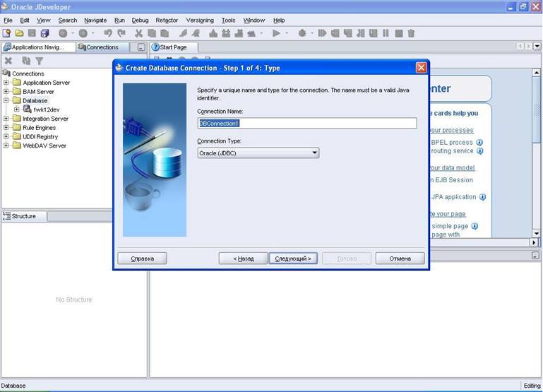Open the Versioning menu
Image resolution: width=543 pixels, height=392 pixels.
point(200,20)
